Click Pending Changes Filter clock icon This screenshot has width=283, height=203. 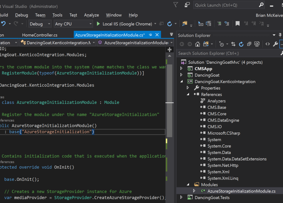pos(222,44)
